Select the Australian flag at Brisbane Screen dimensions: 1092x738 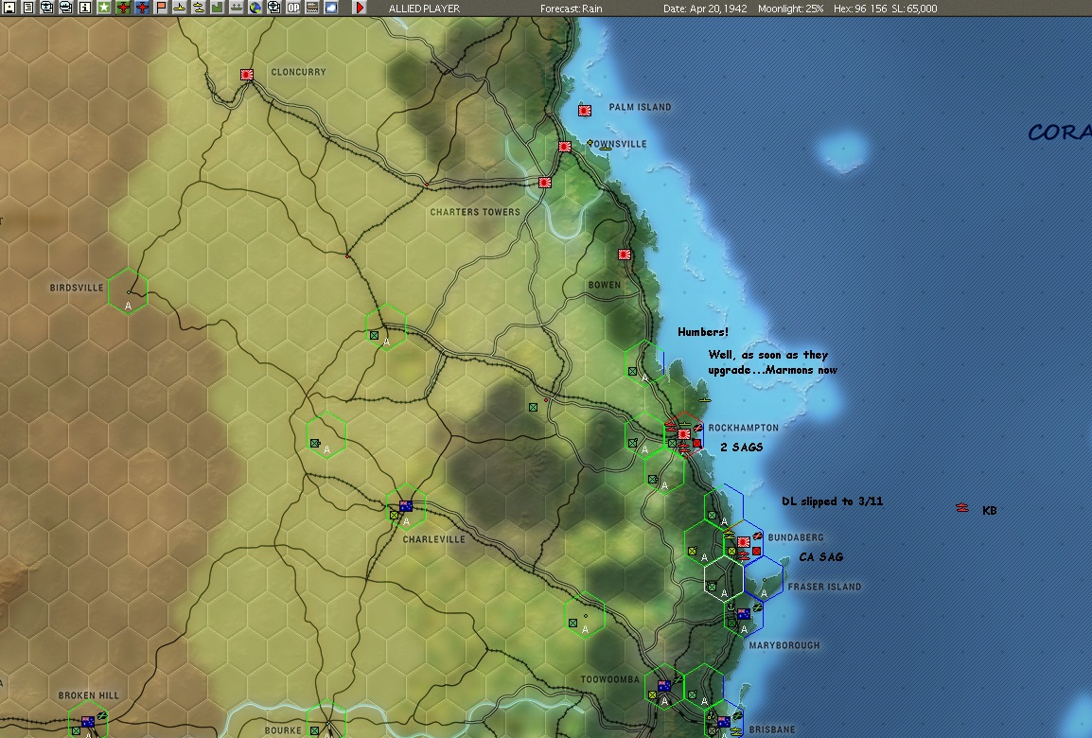pos(724,722)
